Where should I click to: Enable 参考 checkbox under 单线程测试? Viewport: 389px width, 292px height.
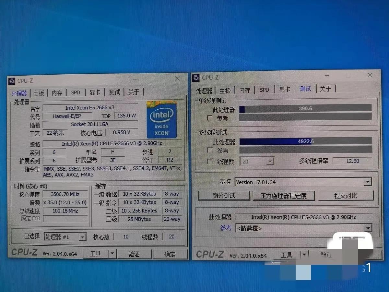click(x=210, y=118)
